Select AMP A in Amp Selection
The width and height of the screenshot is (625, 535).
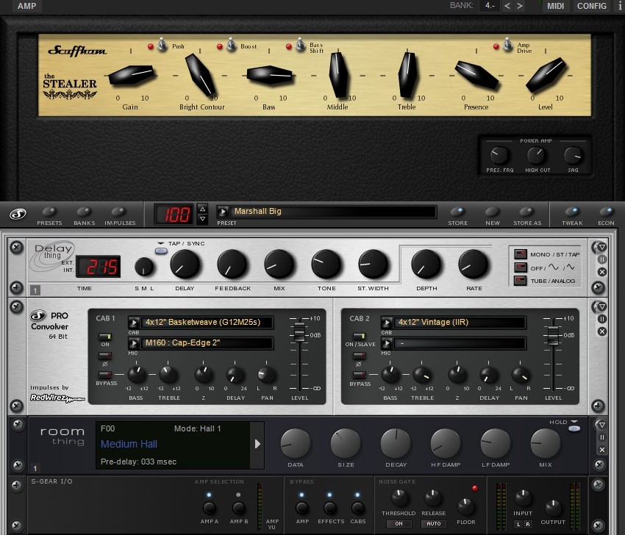[210, 508]
